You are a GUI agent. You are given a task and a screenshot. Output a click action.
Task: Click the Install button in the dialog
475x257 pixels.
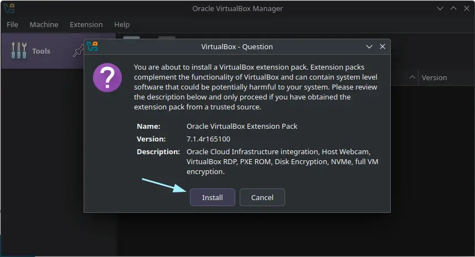pos(213,197)
